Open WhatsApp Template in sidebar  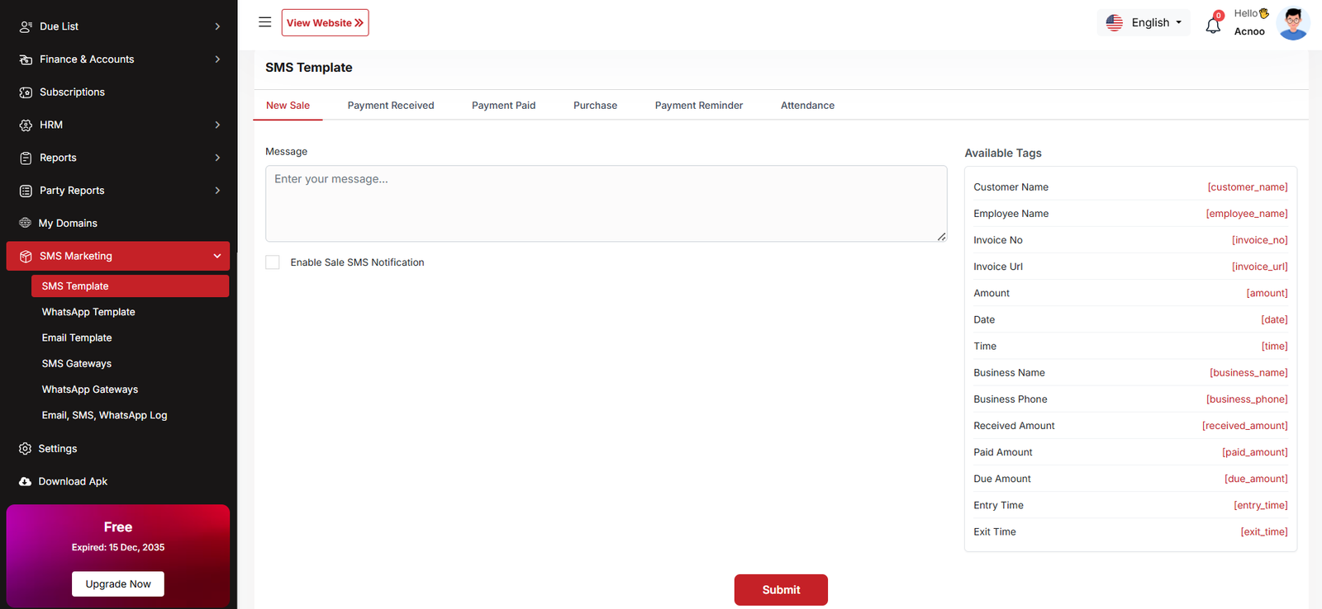coord(88,312)
